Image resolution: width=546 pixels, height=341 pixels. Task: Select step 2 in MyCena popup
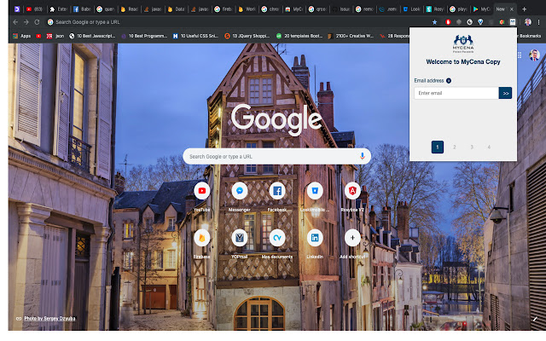coord(455,147)
